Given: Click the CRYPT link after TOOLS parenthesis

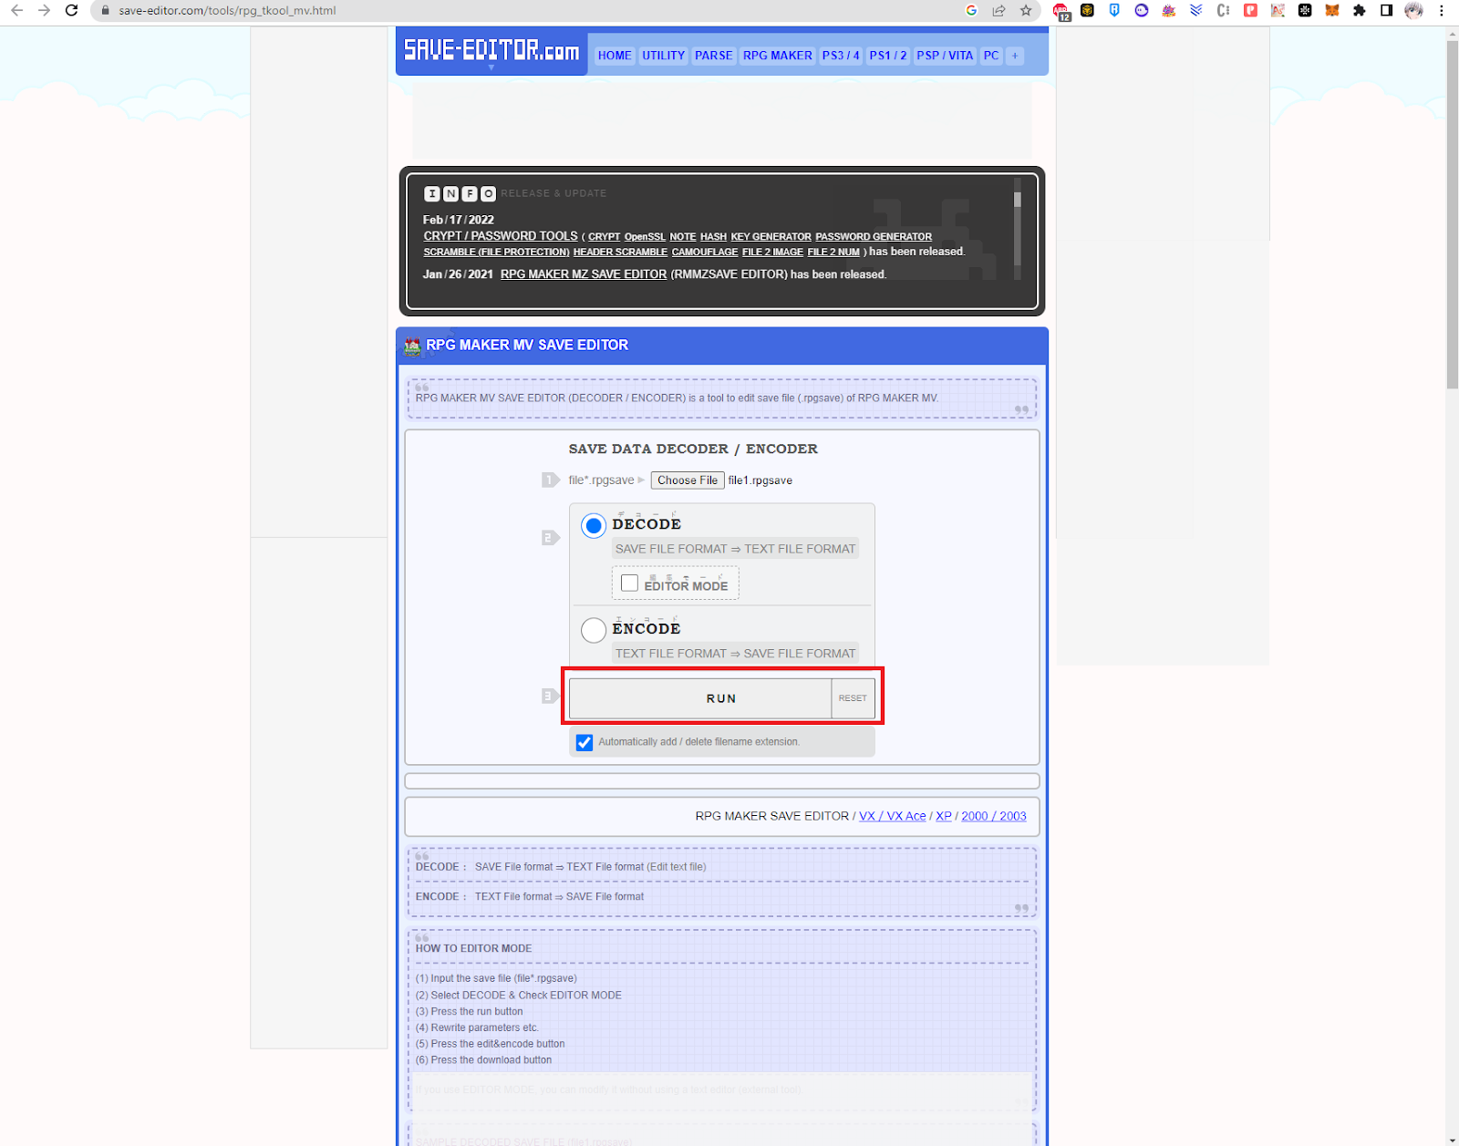Looking at the screenshot, I should (604, 237).
